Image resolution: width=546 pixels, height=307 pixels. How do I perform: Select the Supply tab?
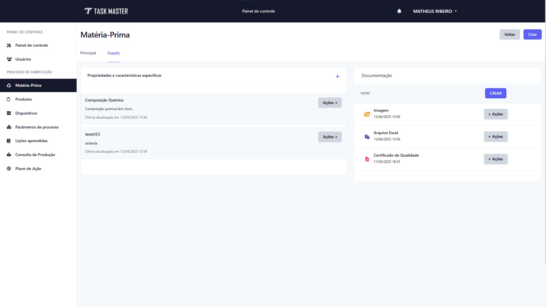pyautogui.click(x=113, y=53)
